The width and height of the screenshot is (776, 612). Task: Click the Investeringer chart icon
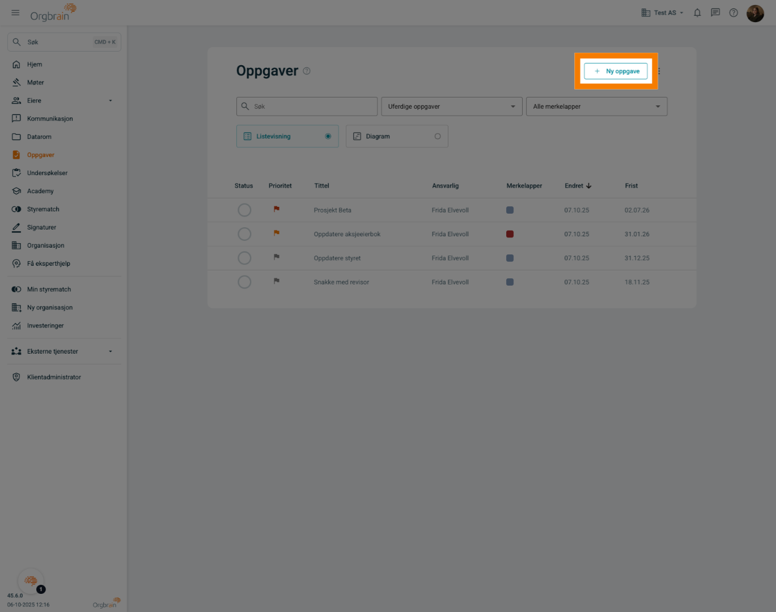pyautogui.click(x=16, y=326)
